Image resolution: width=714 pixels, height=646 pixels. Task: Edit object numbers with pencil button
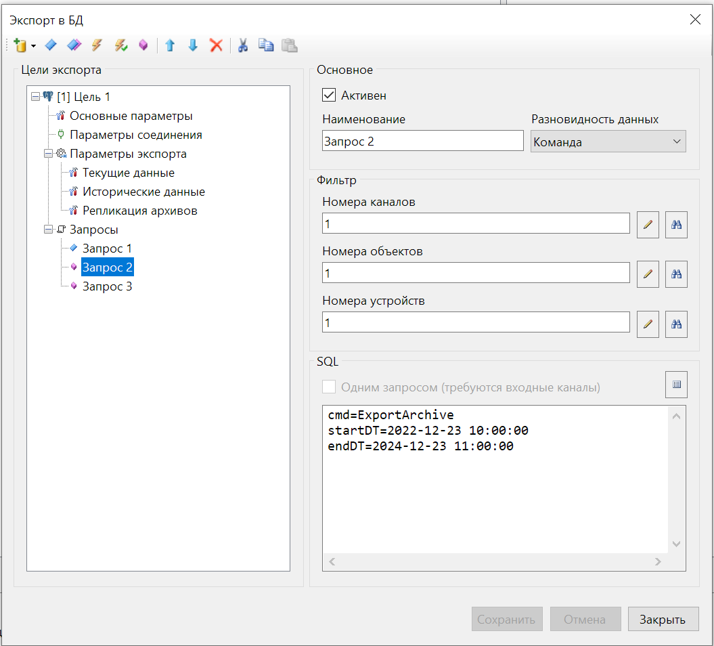(648, 274)
